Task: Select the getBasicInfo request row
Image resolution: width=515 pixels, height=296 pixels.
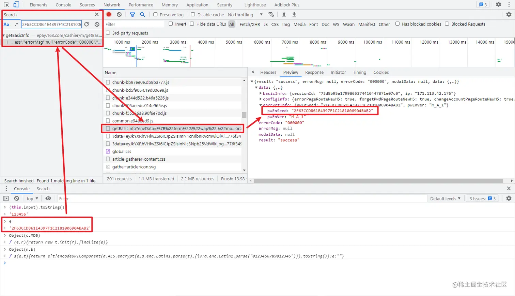Action: (173, 129)
